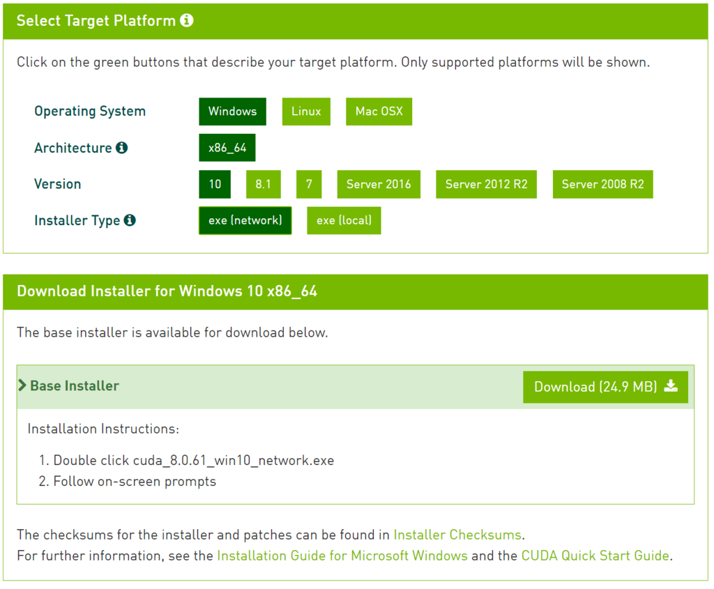Click the Installer Type info icon

pyautogui.click(x=130, y=220)
